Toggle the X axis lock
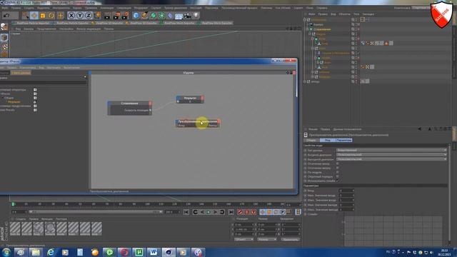 pyautogui.click(x=71, y=15)
